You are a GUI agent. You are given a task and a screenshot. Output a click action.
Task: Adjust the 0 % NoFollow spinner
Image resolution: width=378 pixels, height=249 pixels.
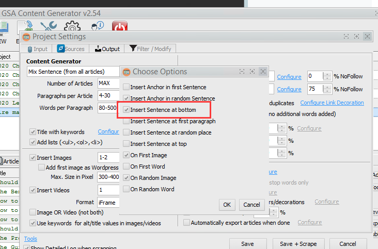pos(327,76)
